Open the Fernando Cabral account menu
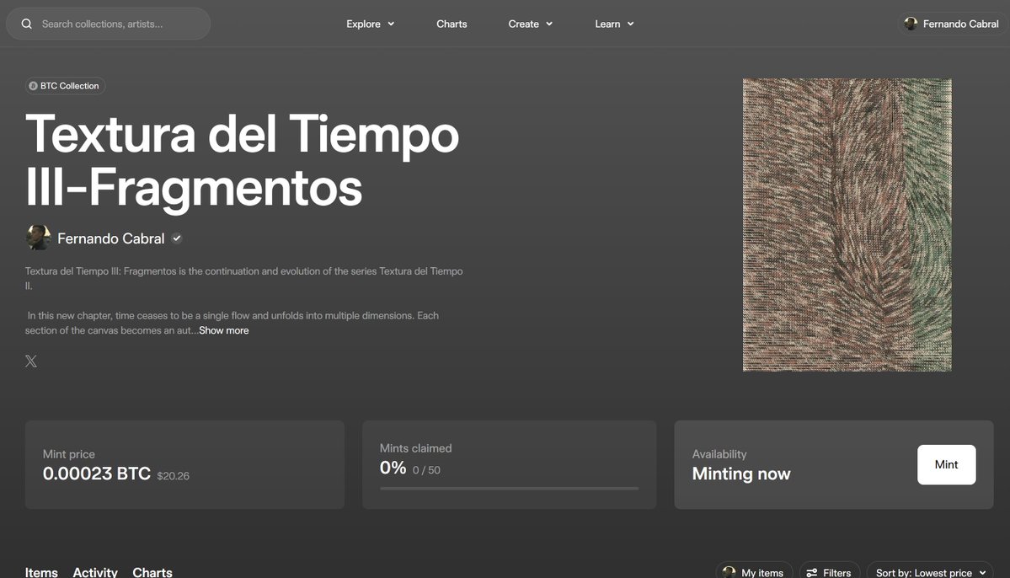 coord(953,24)
